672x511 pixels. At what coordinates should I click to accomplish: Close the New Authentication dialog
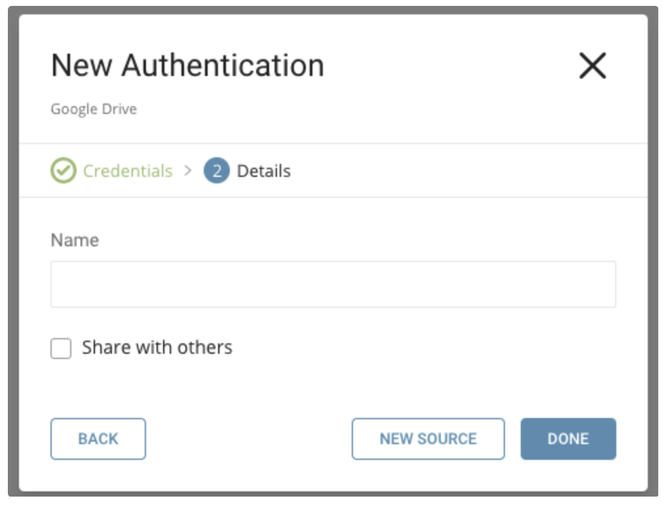(x=592, y=66)
